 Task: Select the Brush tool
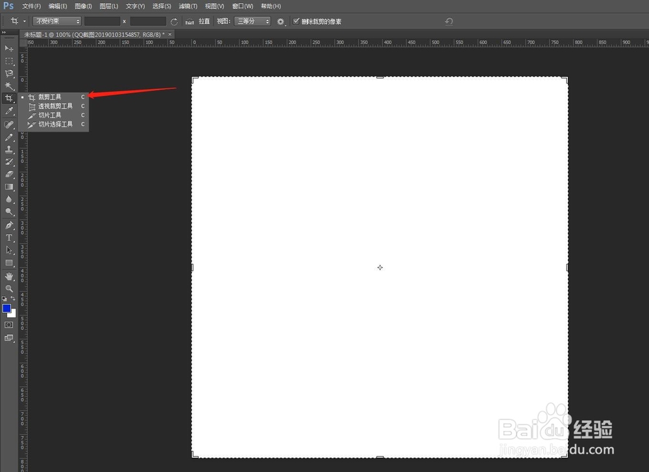click(x=9, y=137)
